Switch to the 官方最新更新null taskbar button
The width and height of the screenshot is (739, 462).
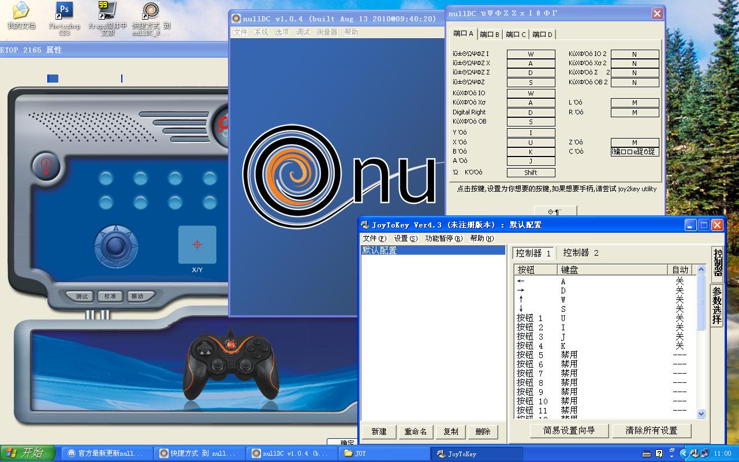point(107,453)
